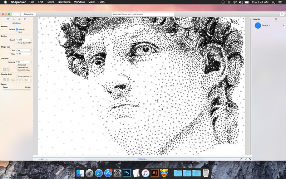Open the File menu
This screenshot has height=179, width=286.
coord(32,2)
